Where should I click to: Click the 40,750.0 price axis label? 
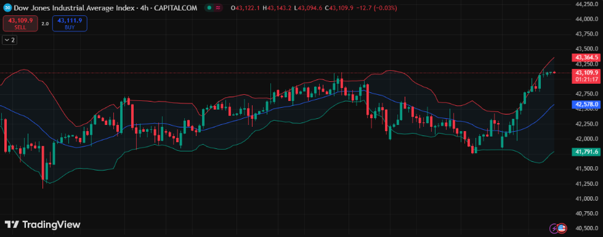click(x=587, y=214)
